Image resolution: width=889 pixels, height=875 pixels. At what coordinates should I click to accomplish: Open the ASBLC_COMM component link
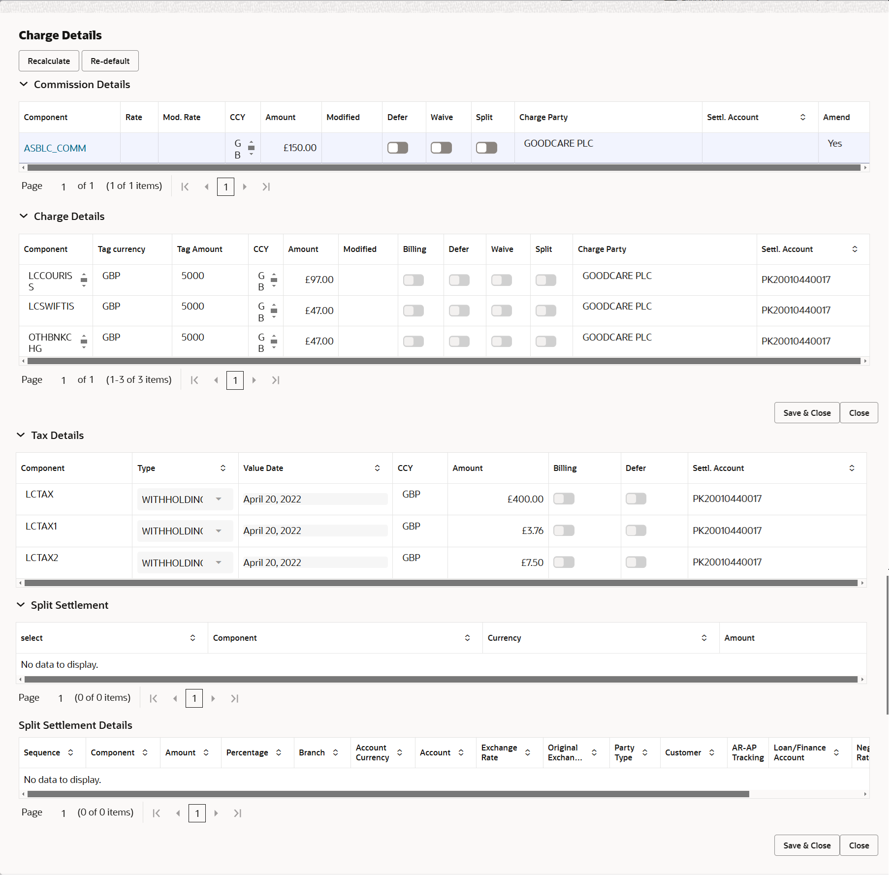pyautogui.click(x=55, y=148)
